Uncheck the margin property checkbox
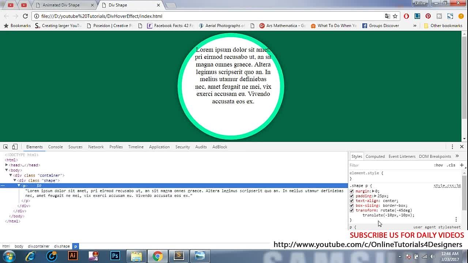The height and width of the screenshot is (263, 468). pyautogui.click(x=352, y=191)
